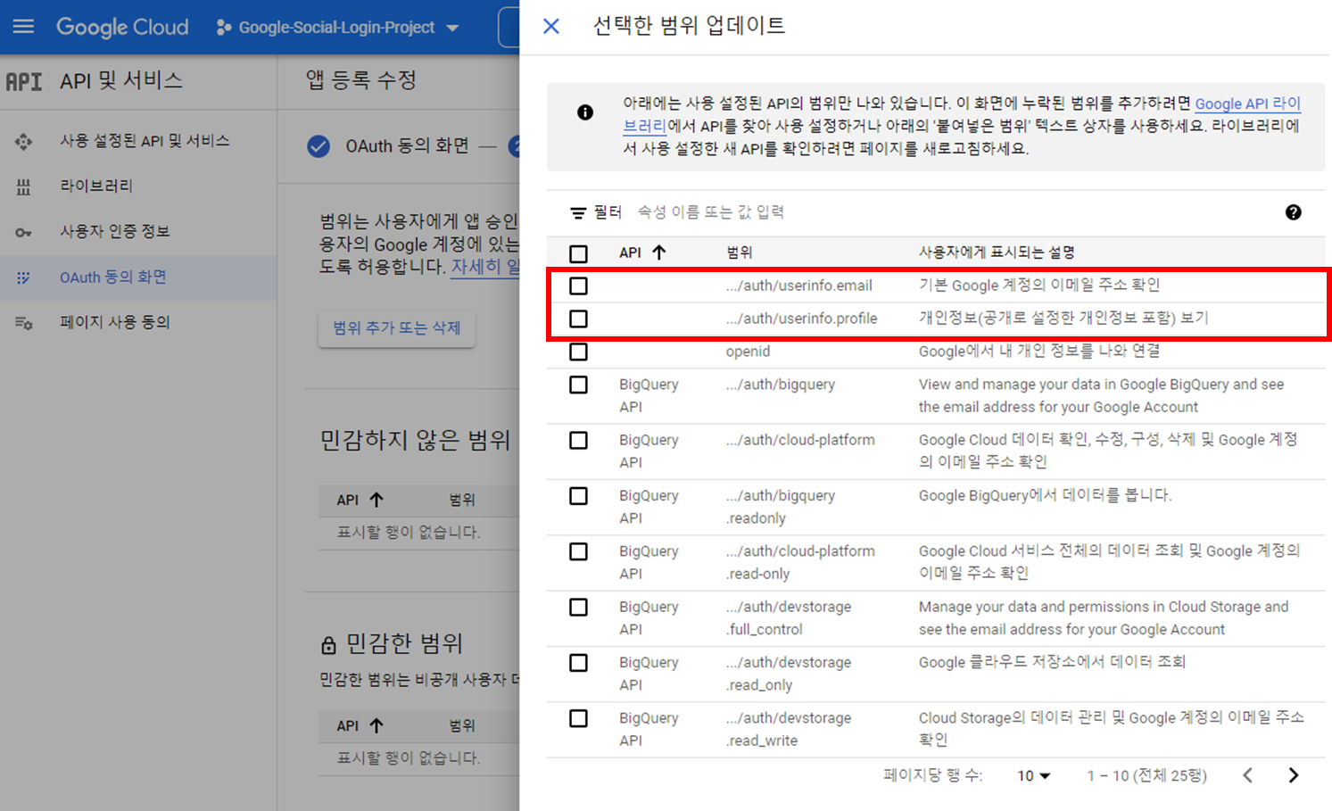The height and width of the screenshot is (811, 1332).
Task: Go to the next page of scopes
Action: click(1294, 775)
